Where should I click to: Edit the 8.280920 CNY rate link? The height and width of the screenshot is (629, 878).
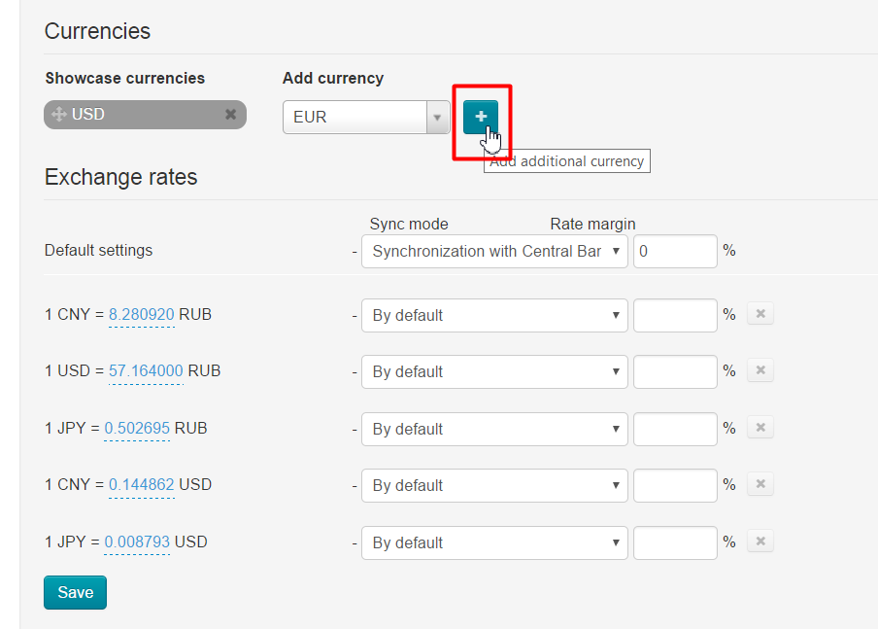(142, 315)
